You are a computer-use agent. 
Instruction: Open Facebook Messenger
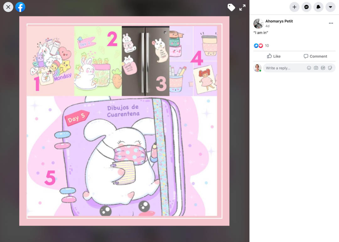pyautogui.click(x=306, y=7)
